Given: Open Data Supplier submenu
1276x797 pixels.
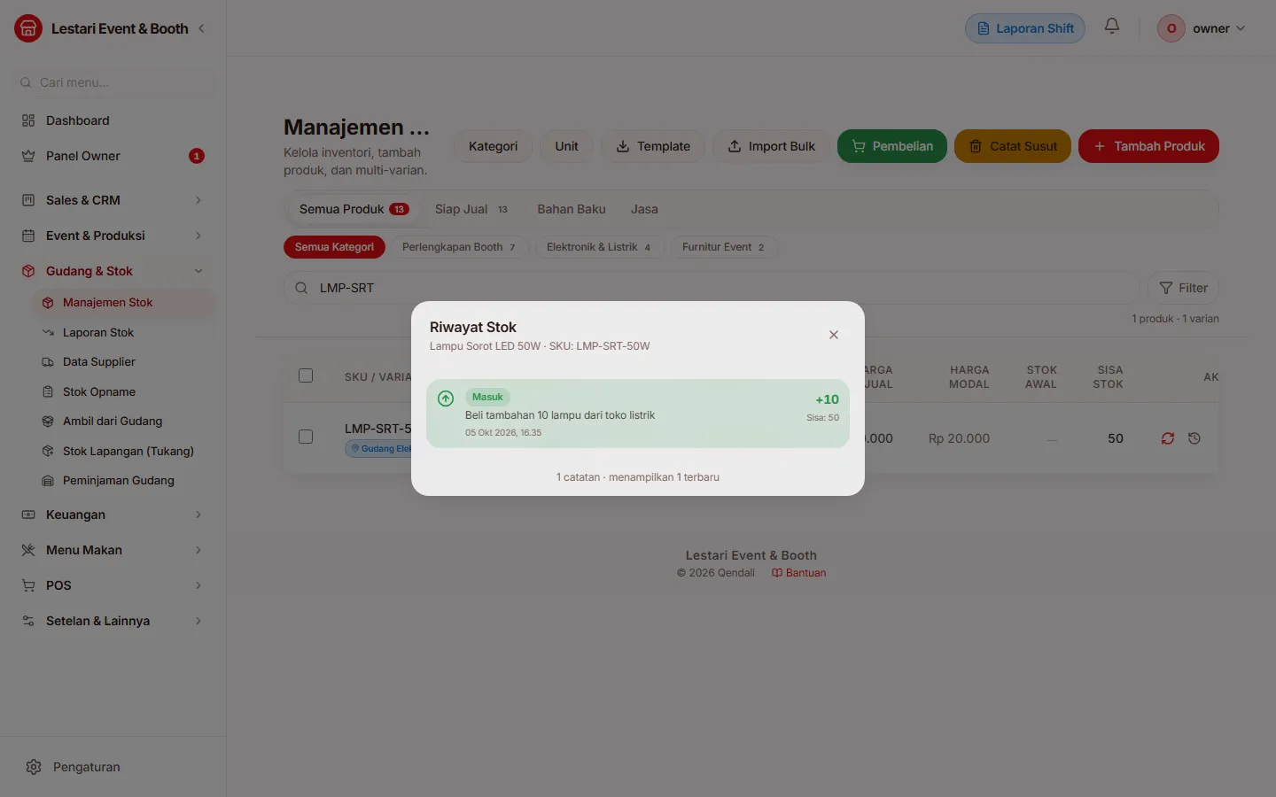Looking at the screenshot, I should click(123, 361).
